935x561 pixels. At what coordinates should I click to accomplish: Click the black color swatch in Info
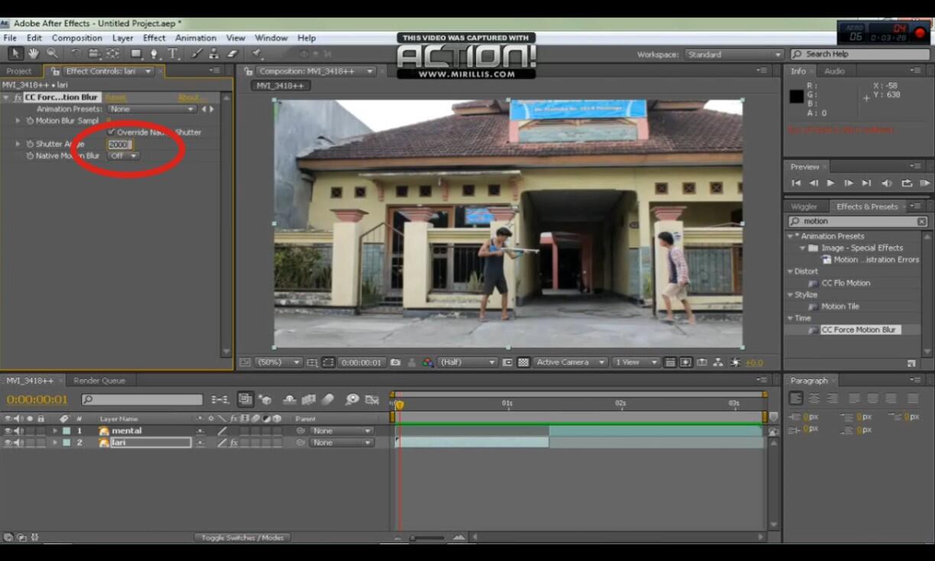click(x=797, y=96)
